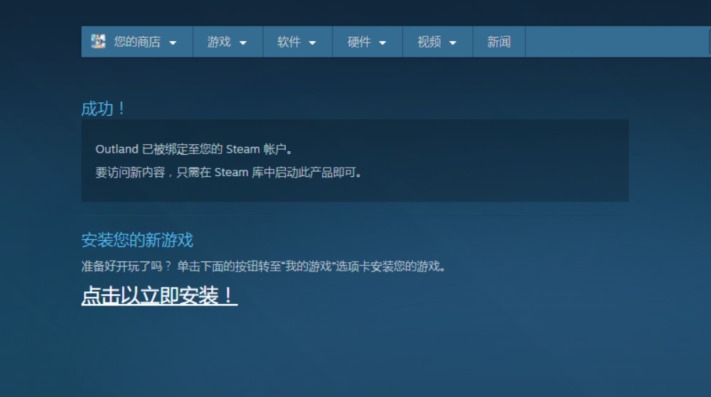Expand the 您的商店 dropdown arrow
711x397 pixels.
pyautogui.click(x=173, y=43)
